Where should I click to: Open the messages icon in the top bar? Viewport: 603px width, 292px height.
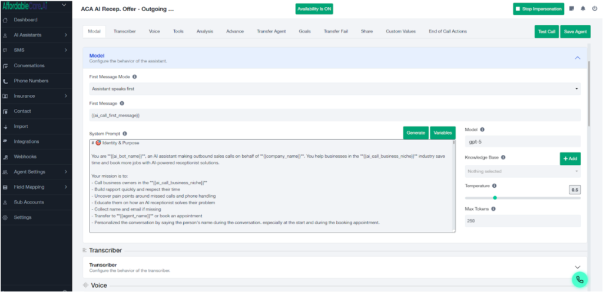point(571,9)
